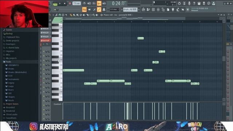Toggle the Record button

coord(70,3)
